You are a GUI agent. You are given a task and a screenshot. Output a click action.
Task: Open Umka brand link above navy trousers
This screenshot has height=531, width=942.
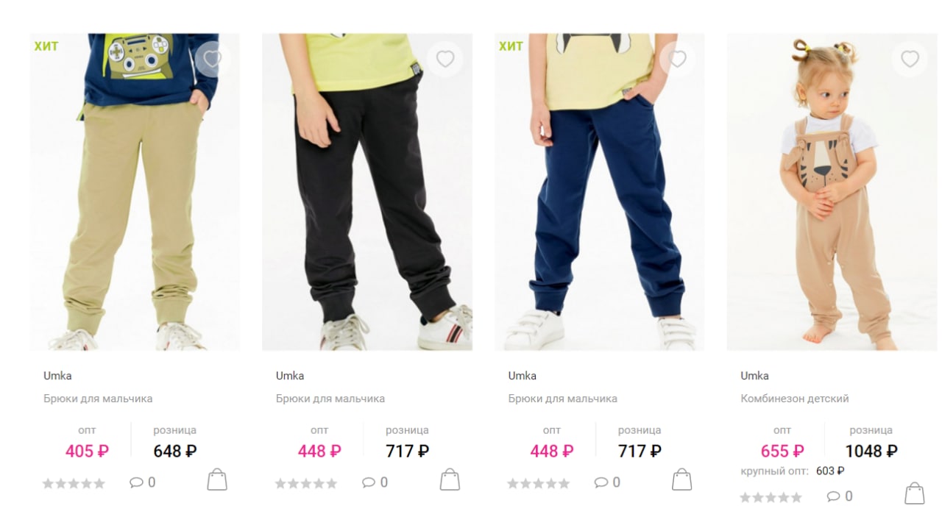(x=523, y=376)
